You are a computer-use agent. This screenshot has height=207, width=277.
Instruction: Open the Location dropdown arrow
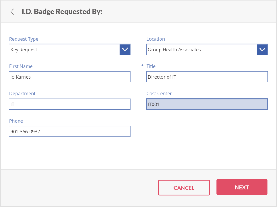coord(262,50)
